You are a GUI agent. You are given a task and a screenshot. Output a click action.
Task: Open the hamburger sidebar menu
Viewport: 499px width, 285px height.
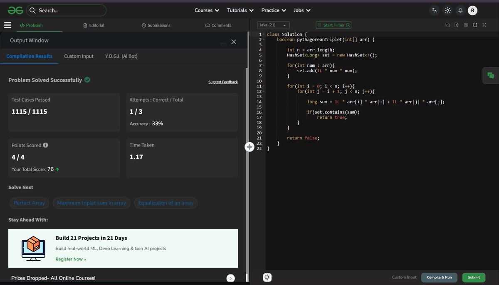point(7,25)
